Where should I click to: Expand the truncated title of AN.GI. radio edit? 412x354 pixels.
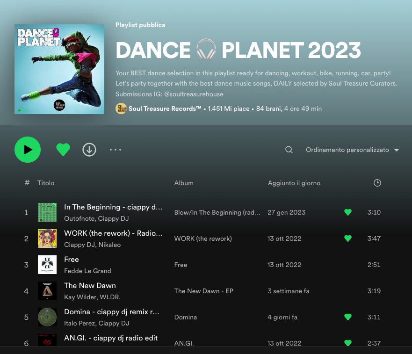(x=111, y=338)
